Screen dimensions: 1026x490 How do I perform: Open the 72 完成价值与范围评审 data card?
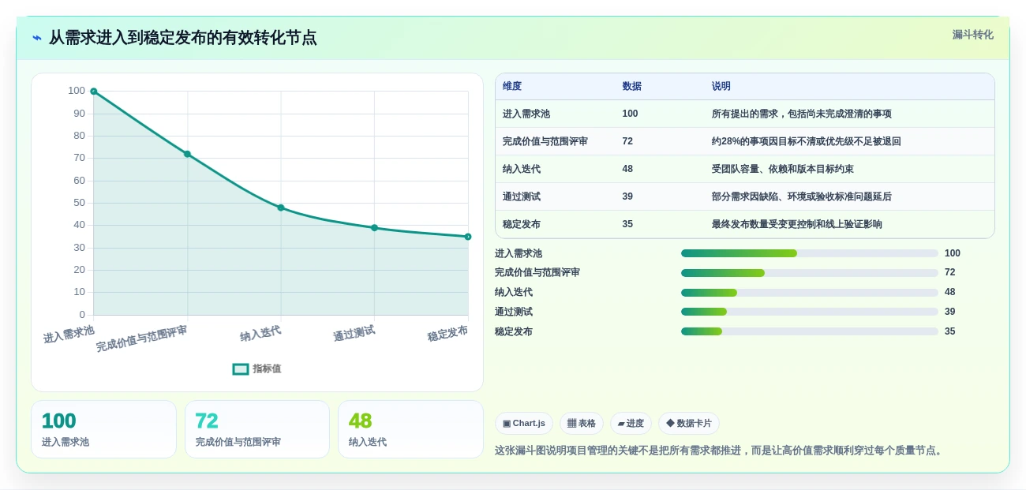pyautogui.click(x=257, y=429)
